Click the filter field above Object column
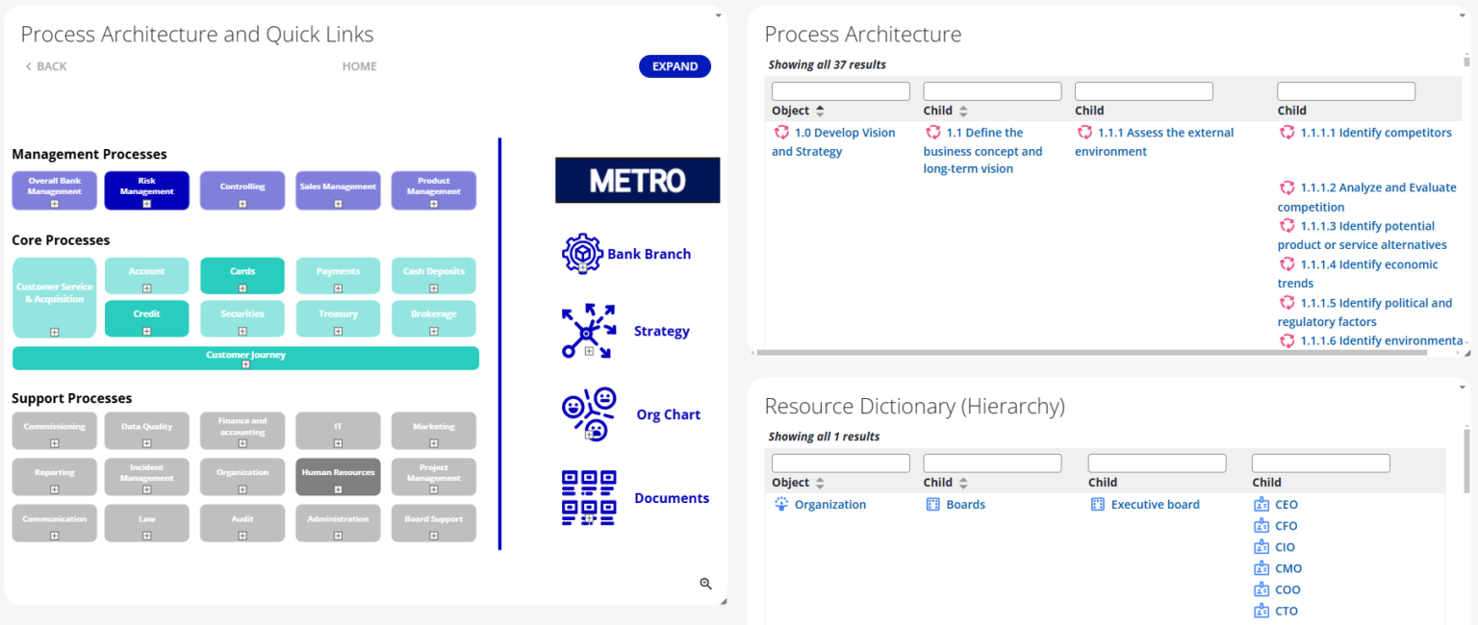The height and width of the screenshot is (625, 1478). [839, 90]
